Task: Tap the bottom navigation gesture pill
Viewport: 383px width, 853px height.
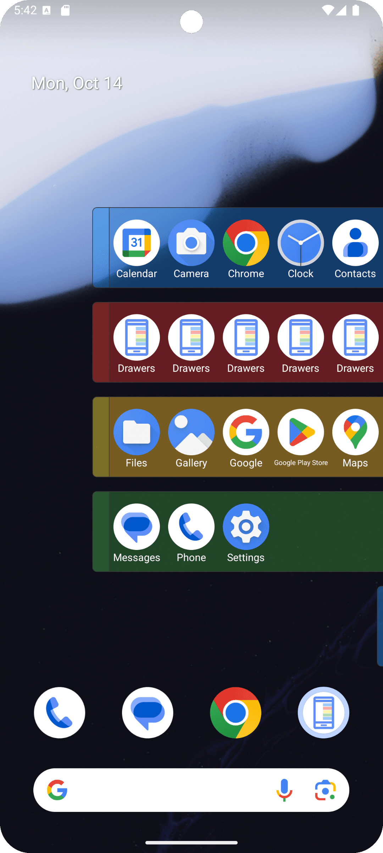Action: (191, 843)
